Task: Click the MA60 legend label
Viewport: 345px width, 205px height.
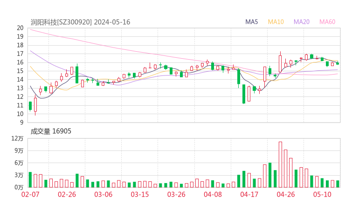Action: click(x=327, y=22)
